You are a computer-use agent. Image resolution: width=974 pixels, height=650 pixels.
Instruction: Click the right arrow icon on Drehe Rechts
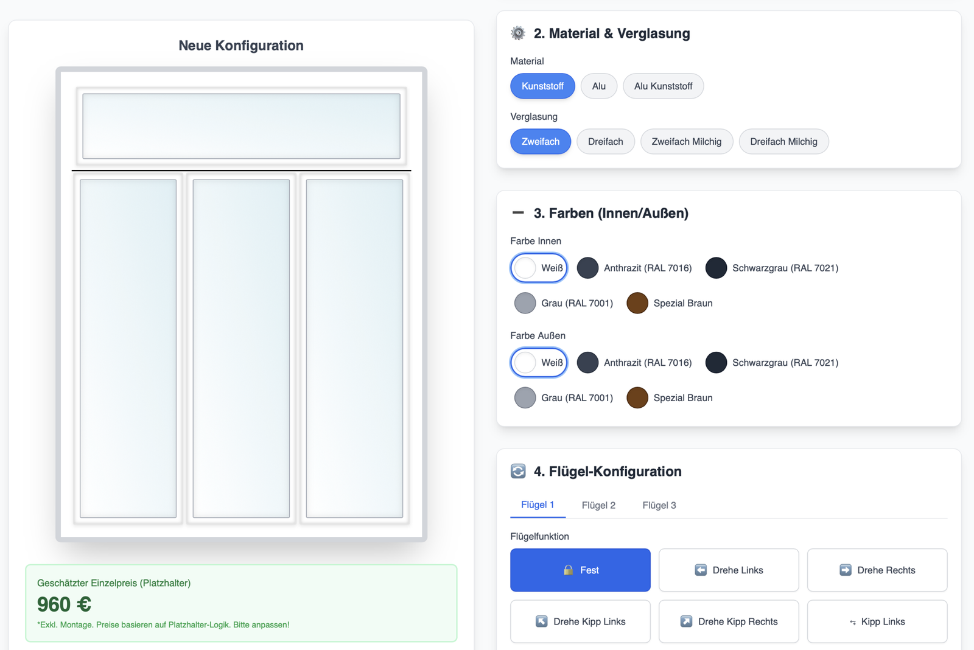[x=846, y=570]
